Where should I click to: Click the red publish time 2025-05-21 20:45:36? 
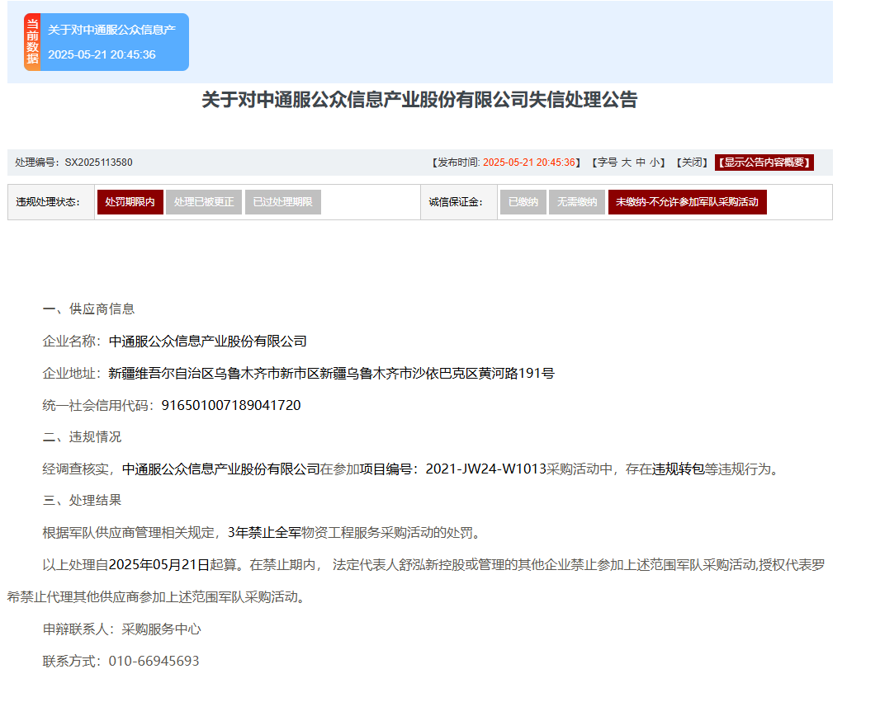[x=528, y=163]
